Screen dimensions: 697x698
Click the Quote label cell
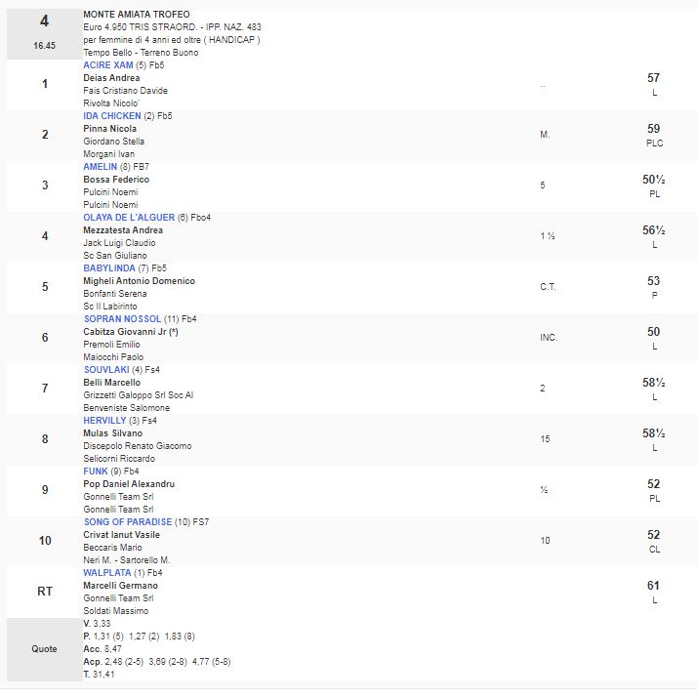tap(44, 648)
